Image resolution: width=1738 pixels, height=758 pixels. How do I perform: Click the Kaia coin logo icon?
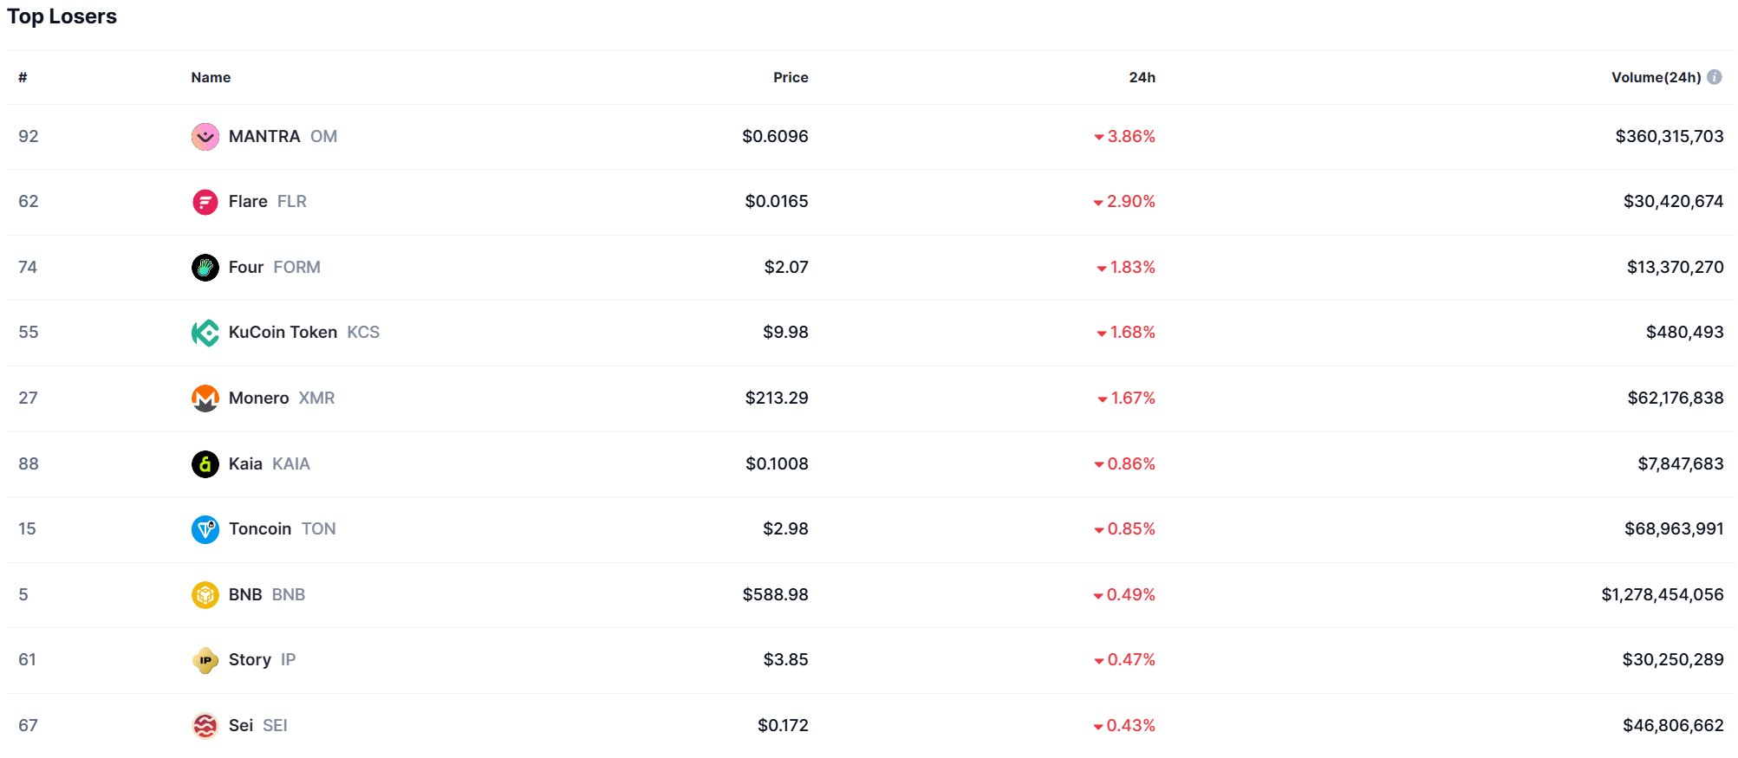205,464
